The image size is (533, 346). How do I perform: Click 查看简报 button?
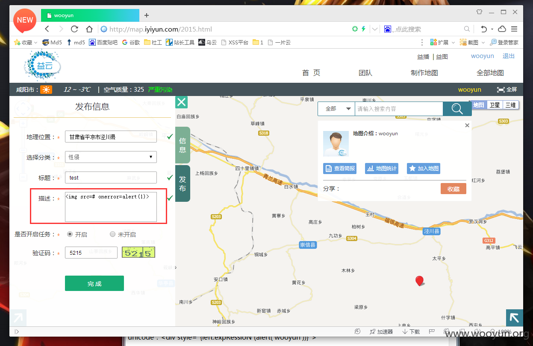(x=339, y=169)
